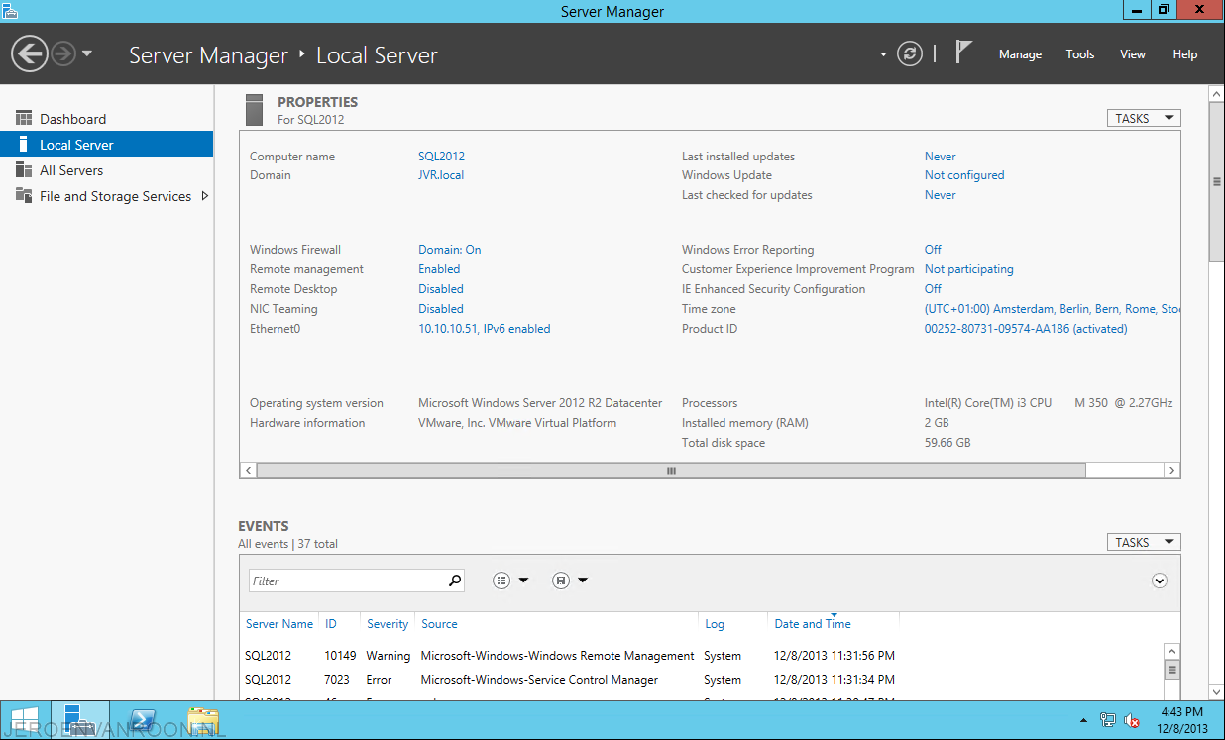
Task: Click the filter search magnifier icon
Action: point(455,581)
